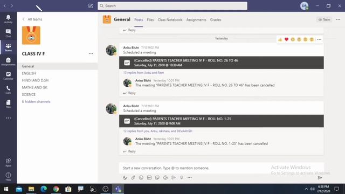Open File Explorer from the taskbar

point(31,189)
